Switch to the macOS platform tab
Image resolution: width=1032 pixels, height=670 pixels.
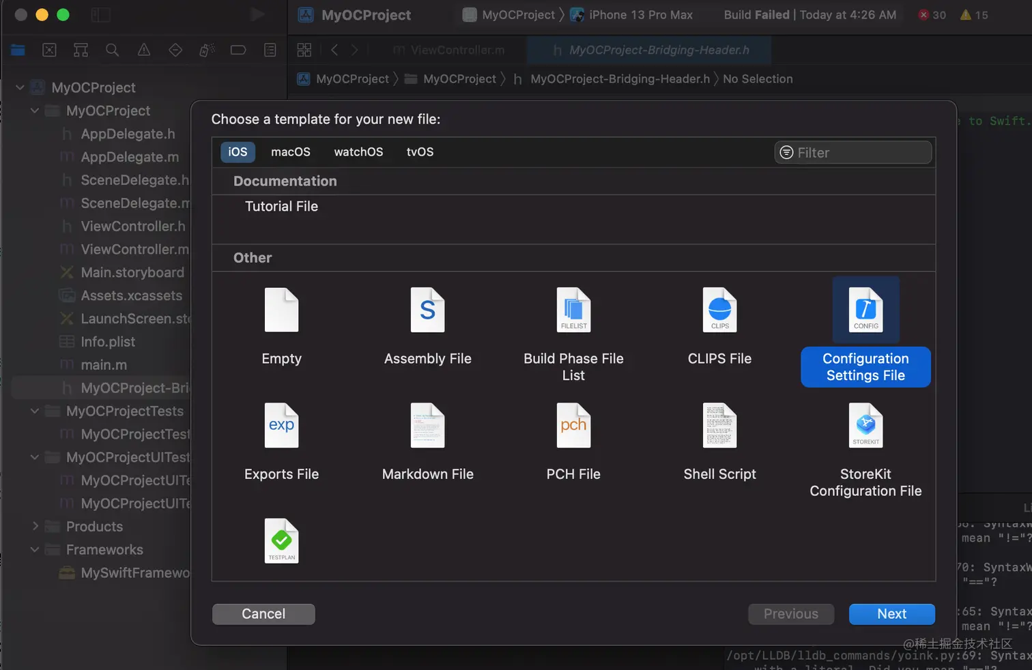point(291,152)
